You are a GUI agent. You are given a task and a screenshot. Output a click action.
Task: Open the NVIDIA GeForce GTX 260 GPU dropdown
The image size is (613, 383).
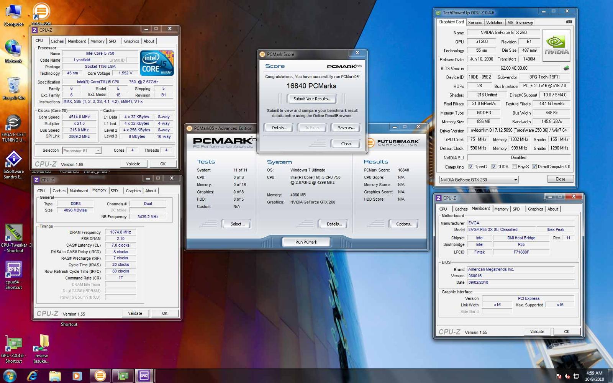pyautogui.click(x=479, y=180)
